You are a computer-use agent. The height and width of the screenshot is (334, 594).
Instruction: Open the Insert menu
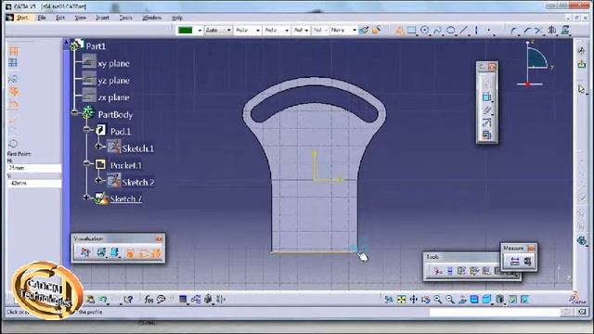click(102, 18)
